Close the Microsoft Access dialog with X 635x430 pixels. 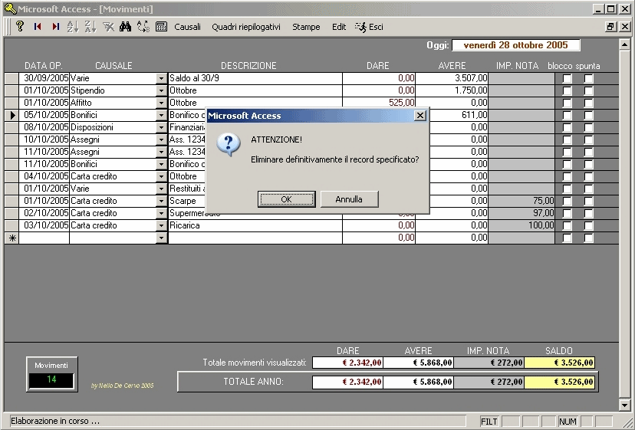point(420,116)
